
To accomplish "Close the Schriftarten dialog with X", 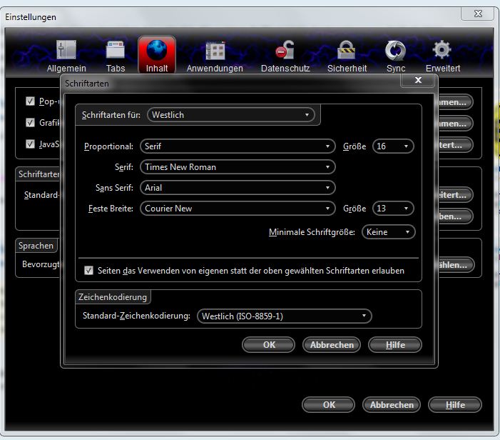I will tap(417, 81).
